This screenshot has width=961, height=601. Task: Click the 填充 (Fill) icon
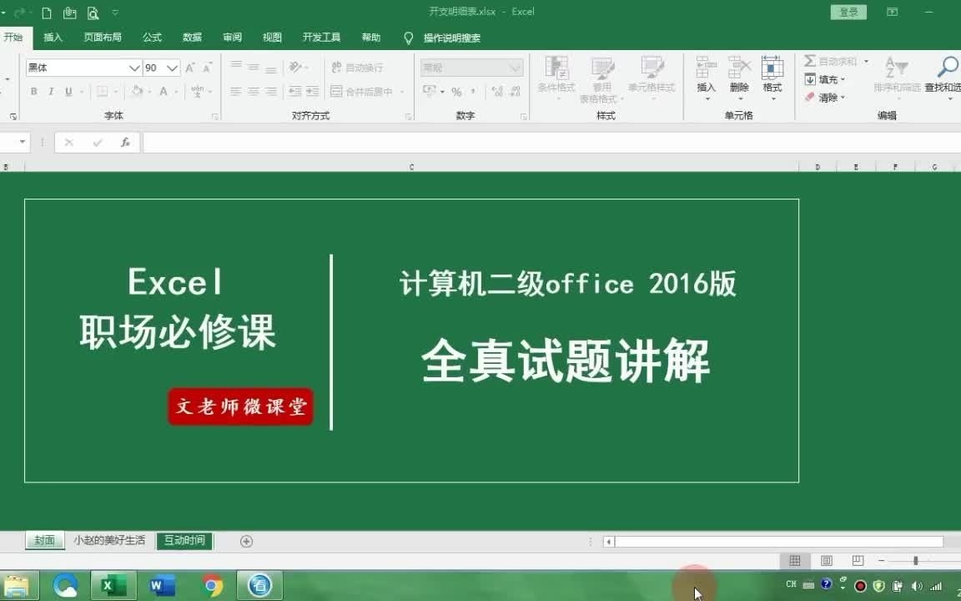[810, 79]
